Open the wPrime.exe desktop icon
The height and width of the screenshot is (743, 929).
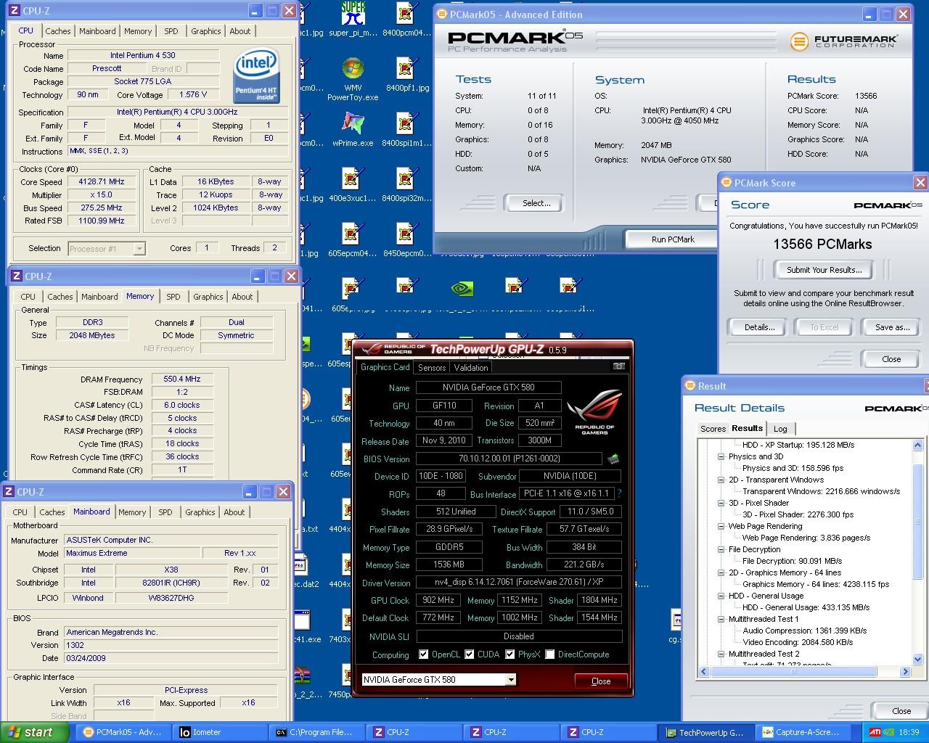tap(353, 130)
